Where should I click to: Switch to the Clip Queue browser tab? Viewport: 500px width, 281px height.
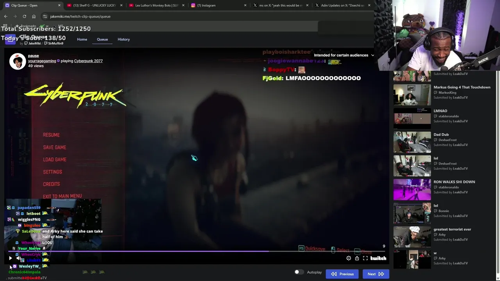tap(33, 5)
